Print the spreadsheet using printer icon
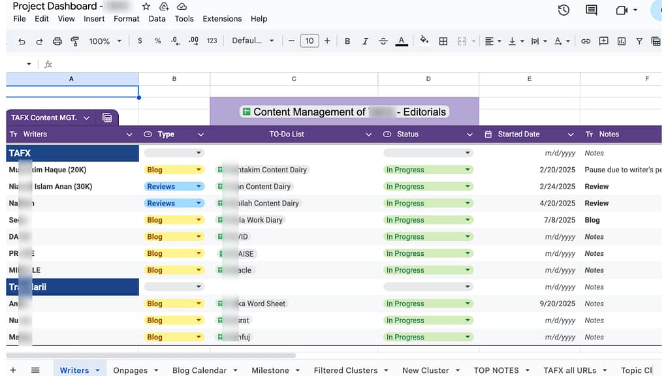The image size is (668, 376). tap(57, 41)
